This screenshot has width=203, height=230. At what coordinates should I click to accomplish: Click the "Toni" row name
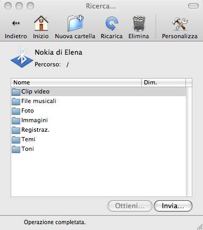[x=28, y=149]
